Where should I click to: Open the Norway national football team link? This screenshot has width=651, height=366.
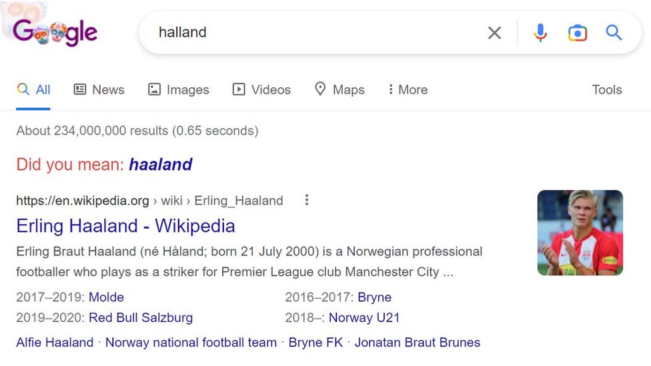[x=191, y=343]
